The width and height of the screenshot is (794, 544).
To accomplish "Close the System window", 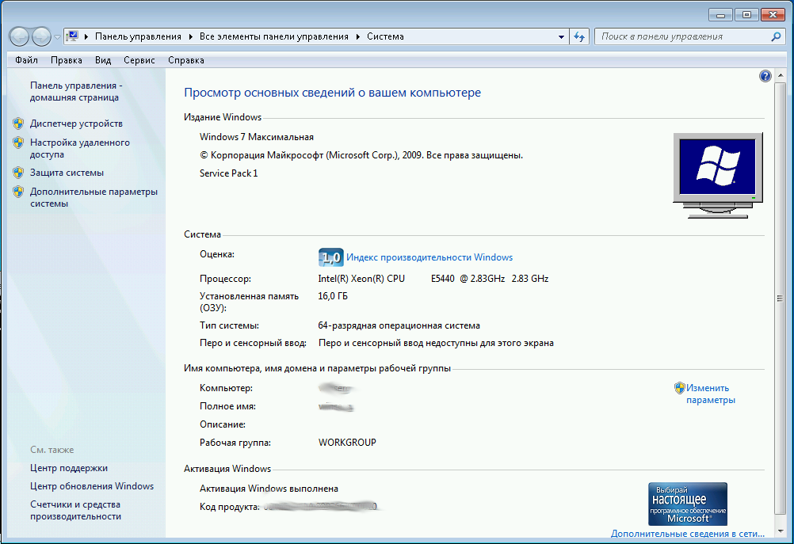I will pyautogui.click(x=773, y=15).
